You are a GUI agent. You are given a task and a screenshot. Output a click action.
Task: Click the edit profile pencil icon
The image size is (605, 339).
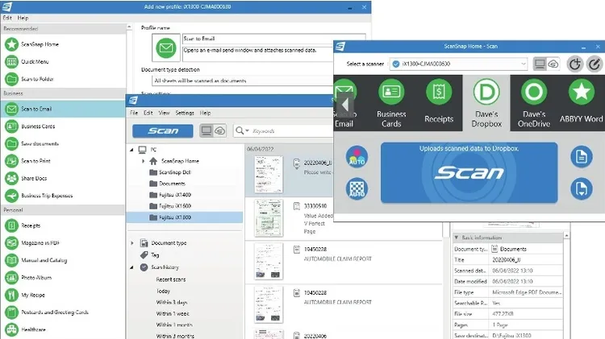click(x=595, y=64)
